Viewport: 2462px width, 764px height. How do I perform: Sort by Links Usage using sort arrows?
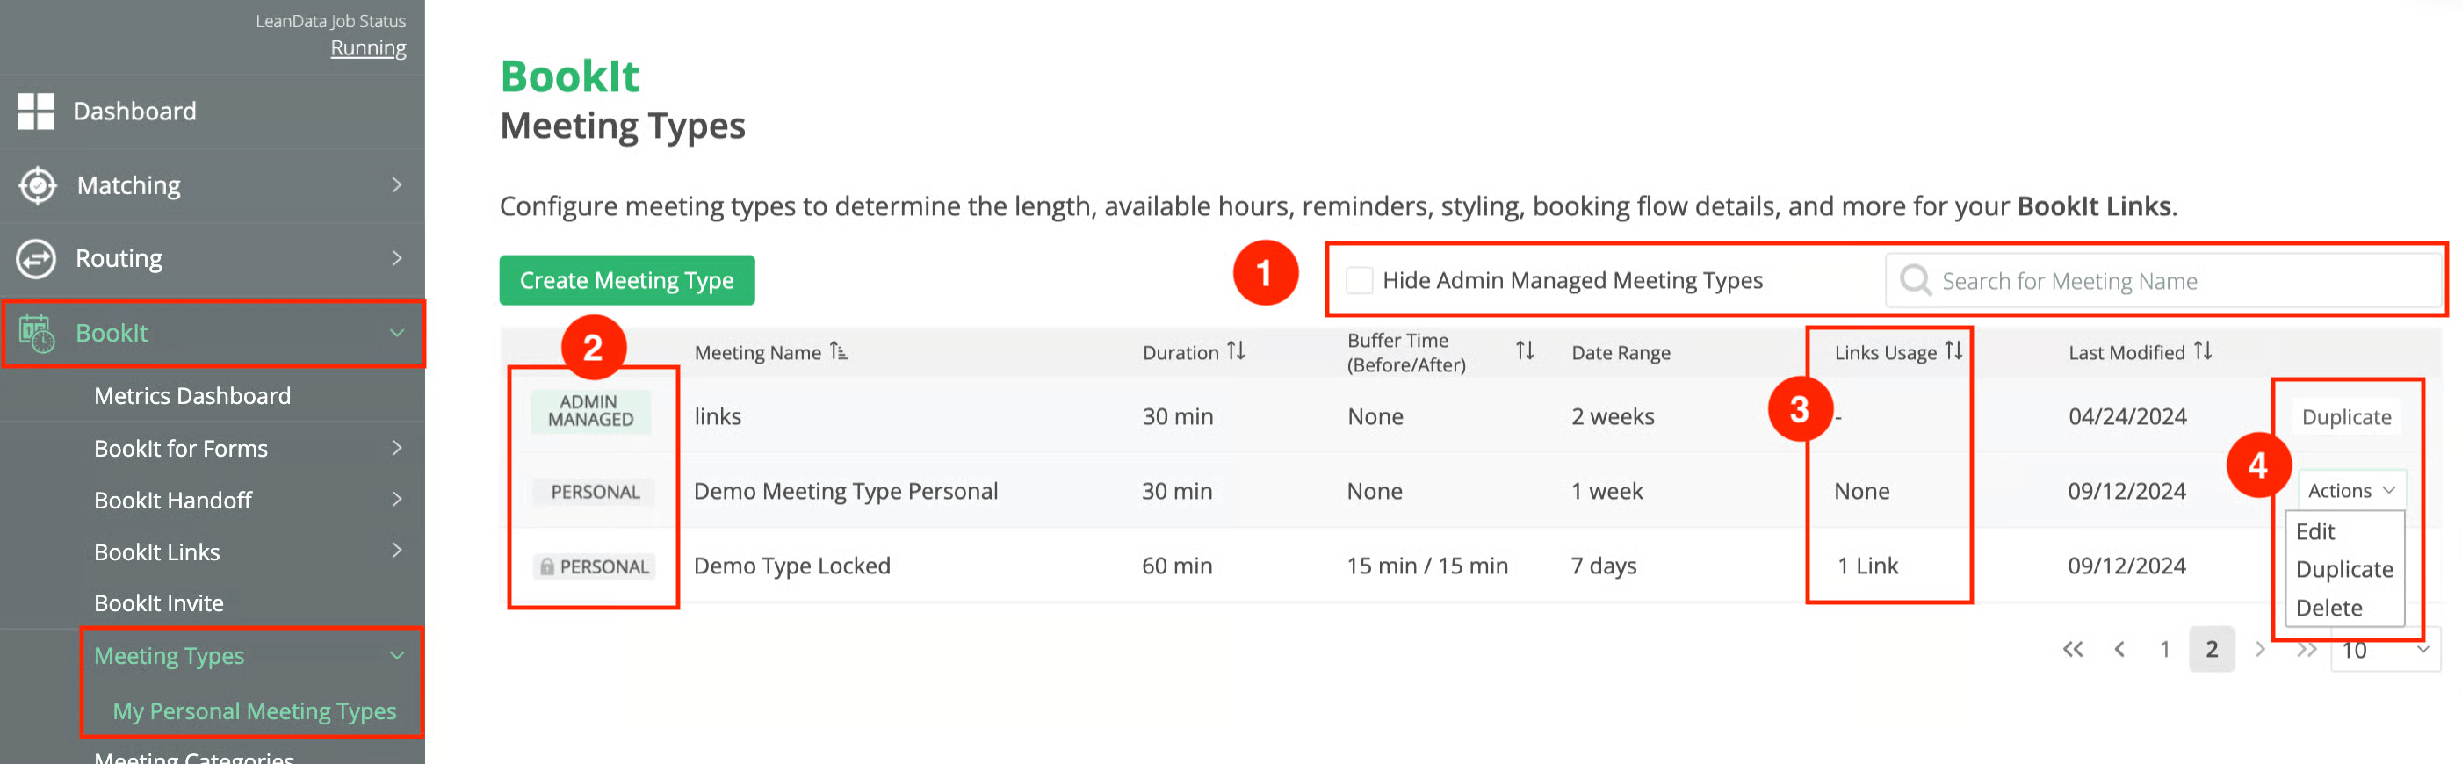(x=1953, y=351)
